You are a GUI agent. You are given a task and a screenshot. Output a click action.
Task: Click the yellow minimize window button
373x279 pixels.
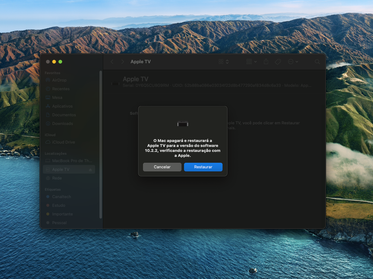click(54, 62)
